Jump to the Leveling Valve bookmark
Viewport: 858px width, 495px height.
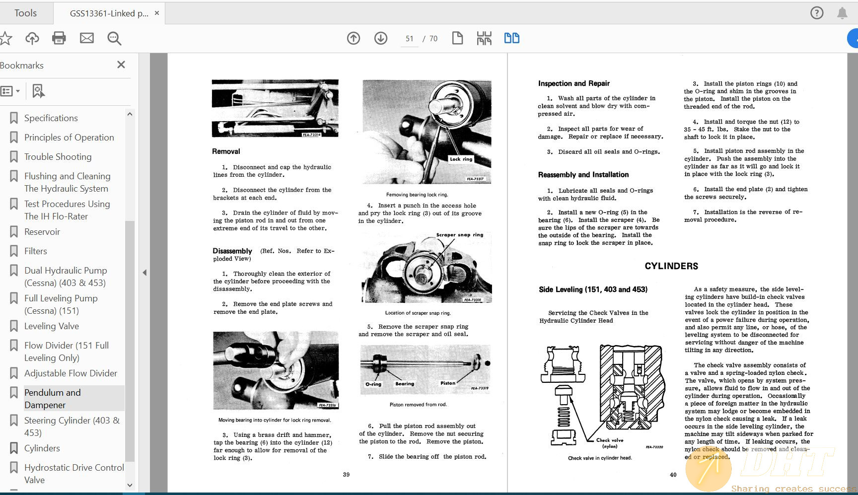click(52, 326)
